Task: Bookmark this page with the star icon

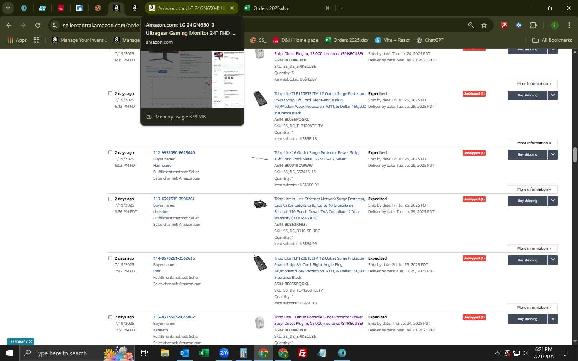Action: (x=484, y=25)
